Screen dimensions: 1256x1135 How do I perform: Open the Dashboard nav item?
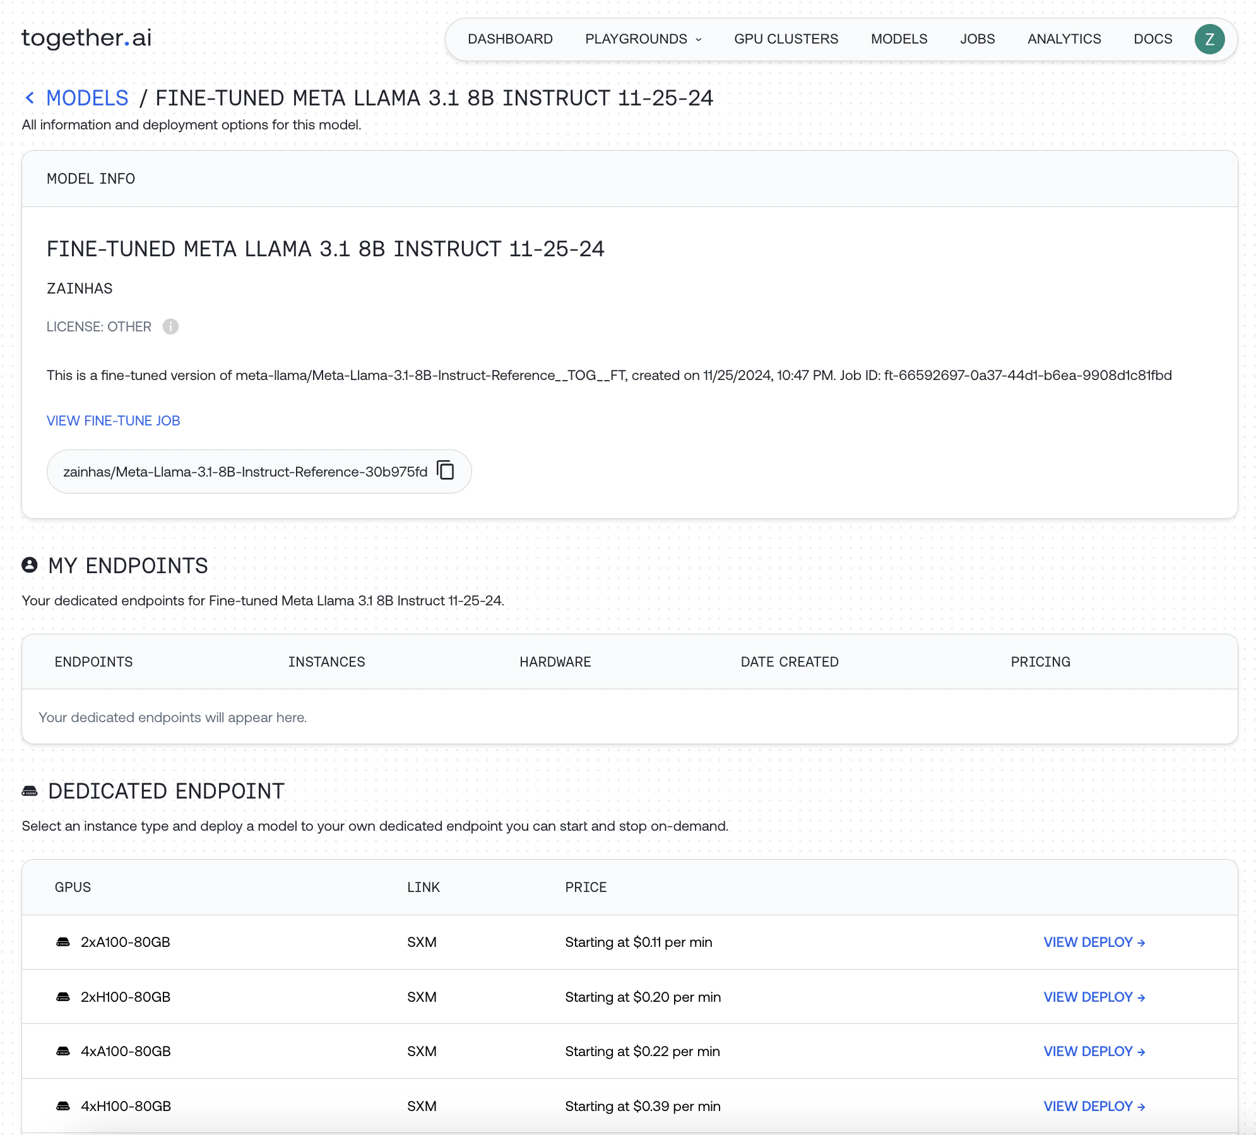pyautogui.click(x=510, y=39)
